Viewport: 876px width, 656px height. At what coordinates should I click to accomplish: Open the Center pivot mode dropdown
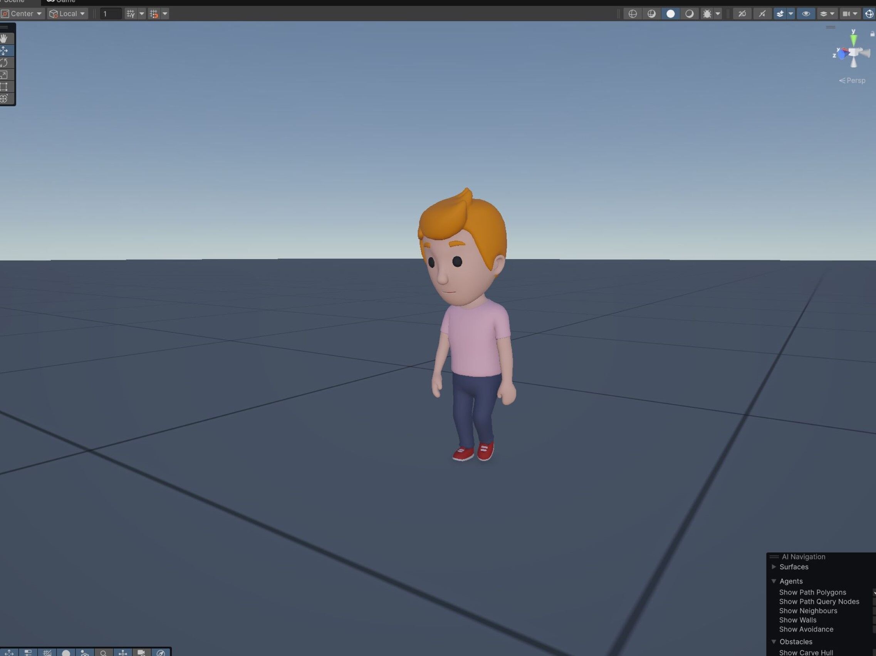22,14
